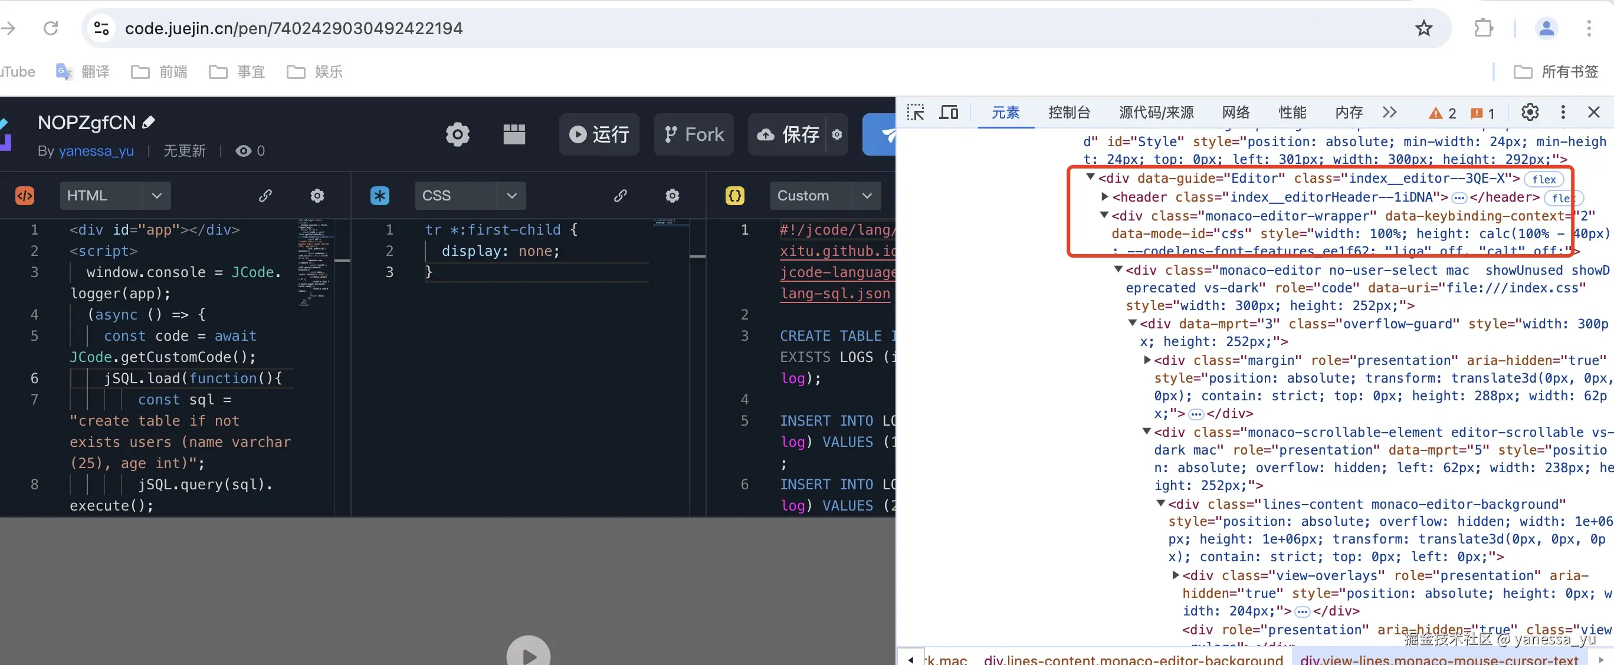Open HTML panel settings gear
Viewport: 1614px width, 665px height.
tap(317, 196)
